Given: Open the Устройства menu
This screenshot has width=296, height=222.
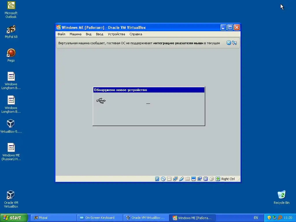Looking at the screenshot, I should click(116, 34).
